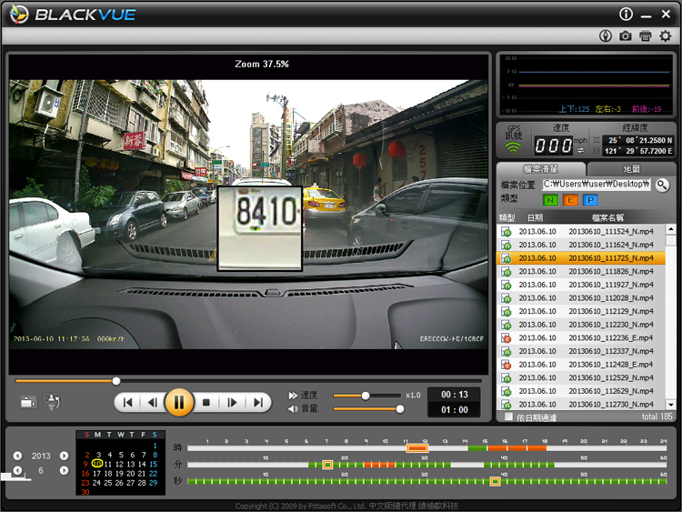The image size is (682, 512).
Task: Click the playback speed slider handle
Action: (x=366, y=396)
